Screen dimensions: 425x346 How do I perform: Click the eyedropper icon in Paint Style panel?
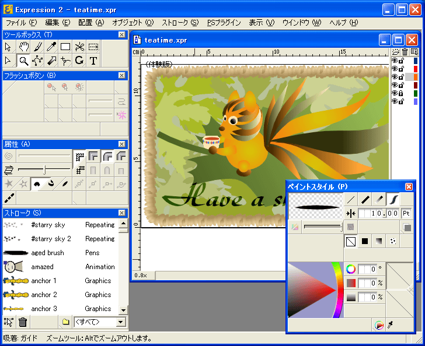pos(391,324)
